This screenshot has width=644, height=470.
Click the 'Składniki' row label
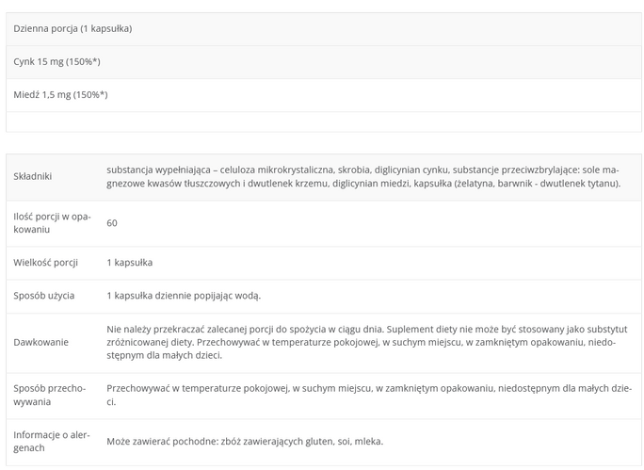coord(33,176)
